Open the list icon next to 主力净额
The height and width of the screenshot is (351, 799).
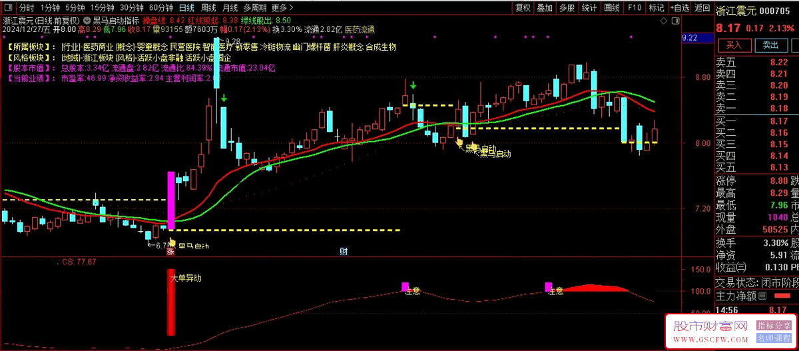coord(762,296)
